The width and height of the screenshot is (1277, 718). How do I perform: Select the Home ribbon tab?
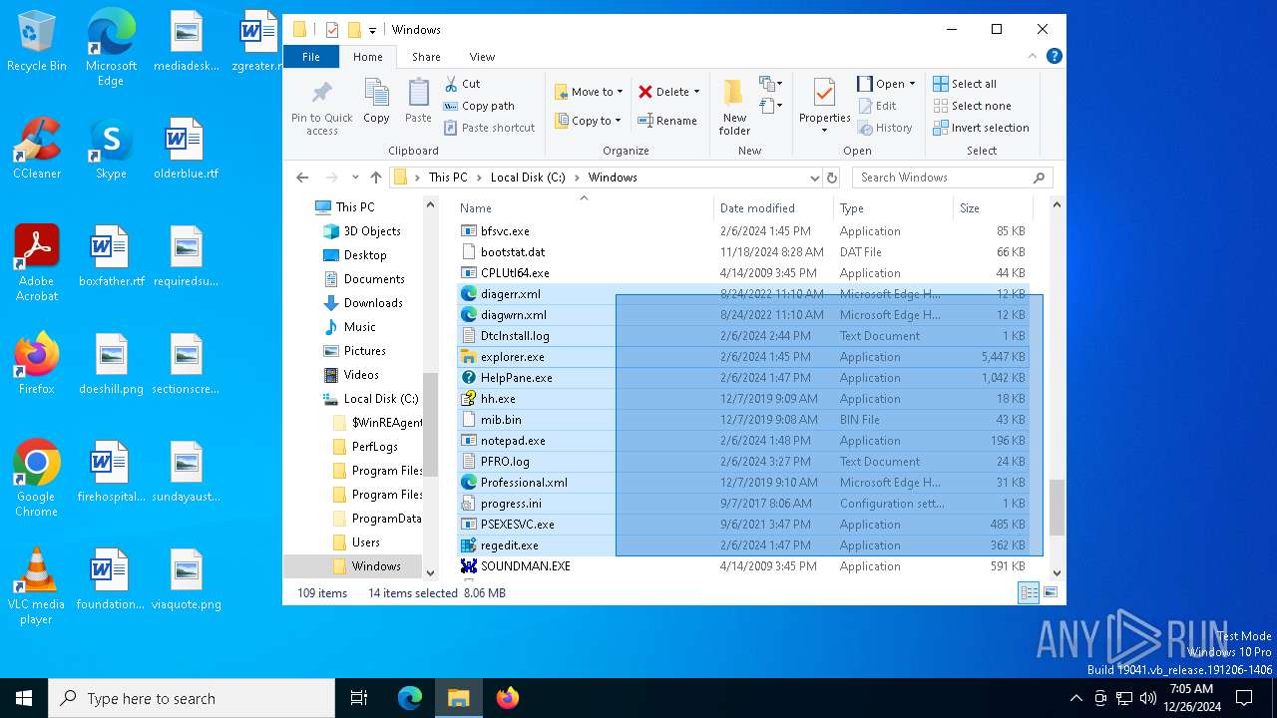[368, 57]
